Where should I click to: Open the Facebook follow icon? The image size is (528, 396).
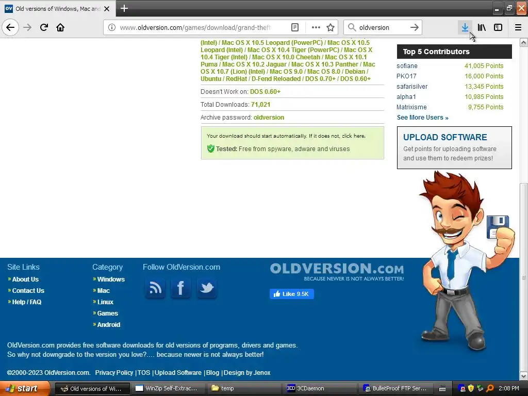[x=181, y=288]
